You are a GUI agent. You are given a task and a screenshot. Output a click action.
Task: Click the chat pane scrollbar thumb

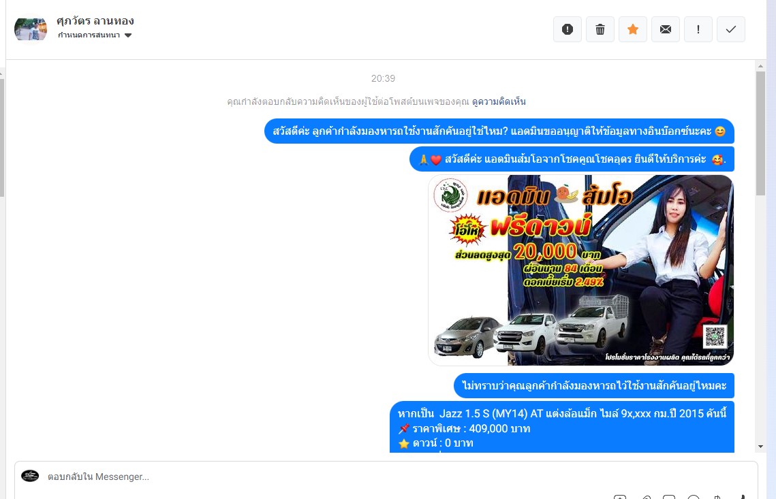coord(760,133)
